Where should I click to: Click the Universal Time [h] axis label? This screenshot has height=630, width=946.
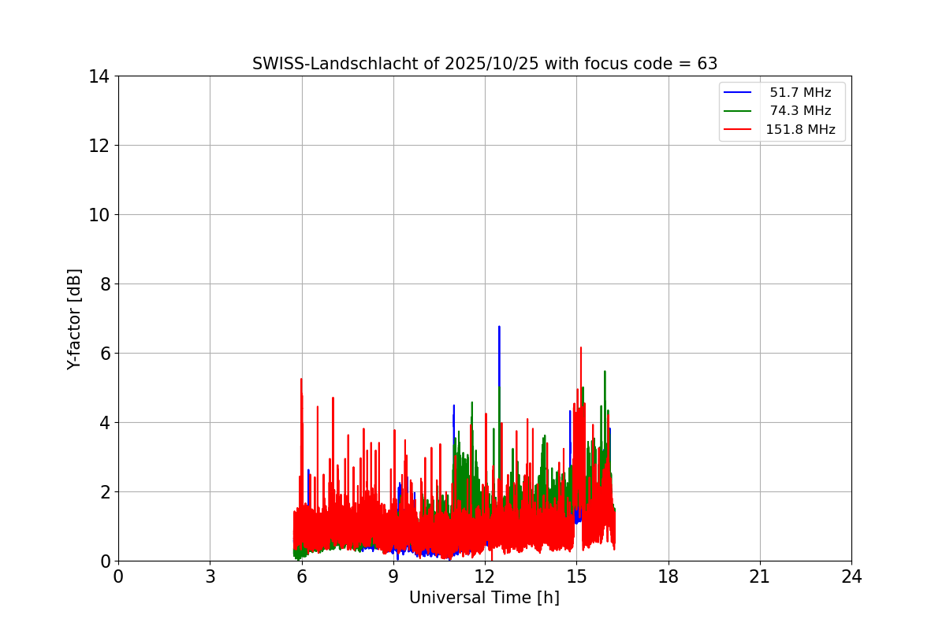click(484, 598)
